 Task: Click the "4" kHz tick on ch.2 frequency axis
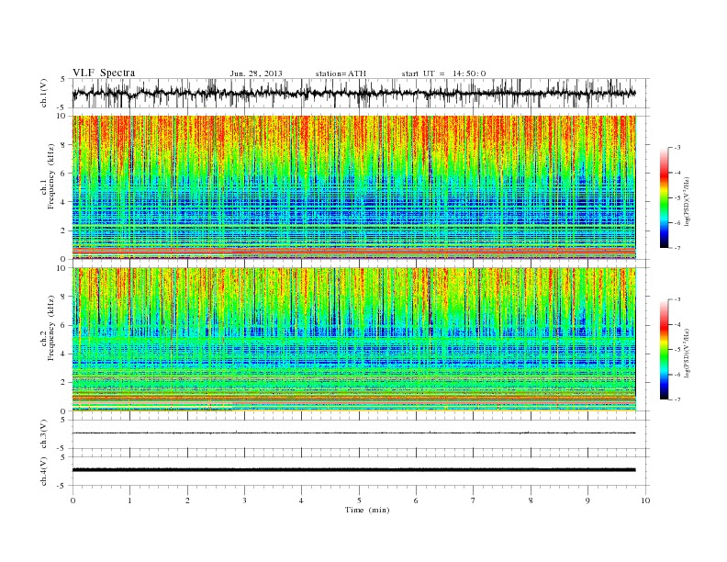pos(64,354)
